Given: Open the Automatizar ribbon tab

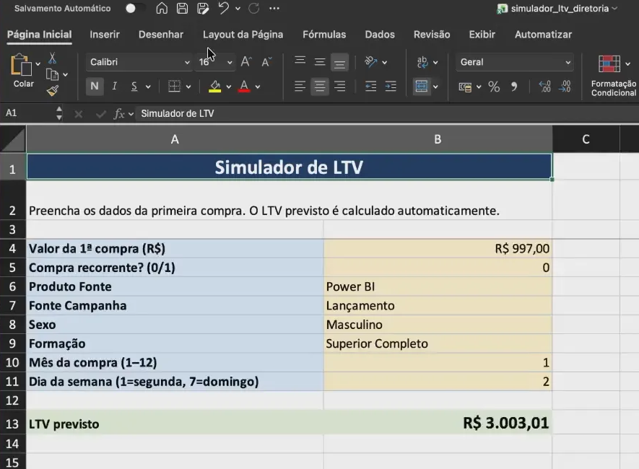Looking at the screenshot, I should coord(543,35).
